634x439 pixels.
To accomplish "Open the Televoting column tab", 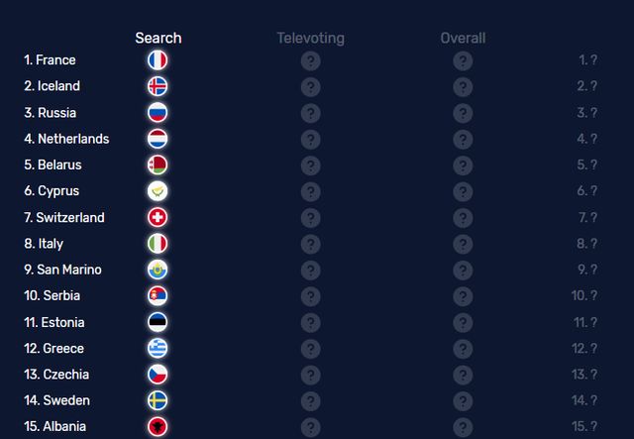I will 310,38.
